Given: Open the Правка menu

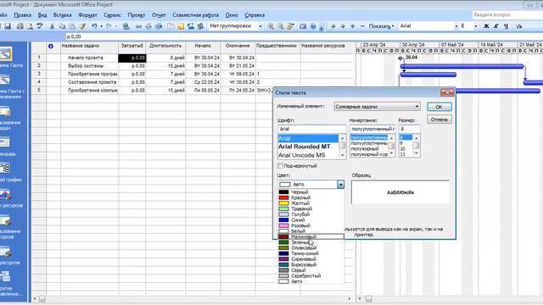Looking at the screenshot, I should (23, 15).
